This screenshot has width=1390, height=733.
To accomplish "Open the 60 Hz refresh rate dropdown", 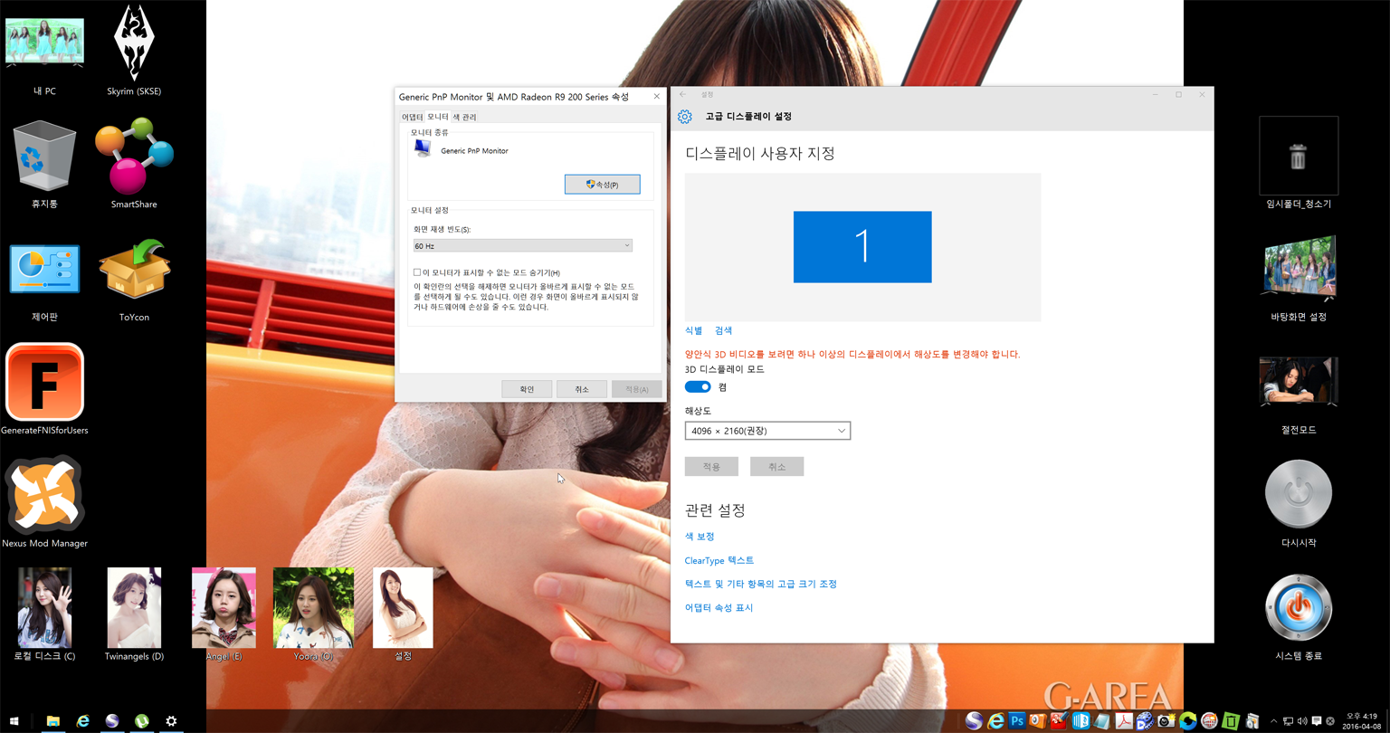I will click(522, 245).
